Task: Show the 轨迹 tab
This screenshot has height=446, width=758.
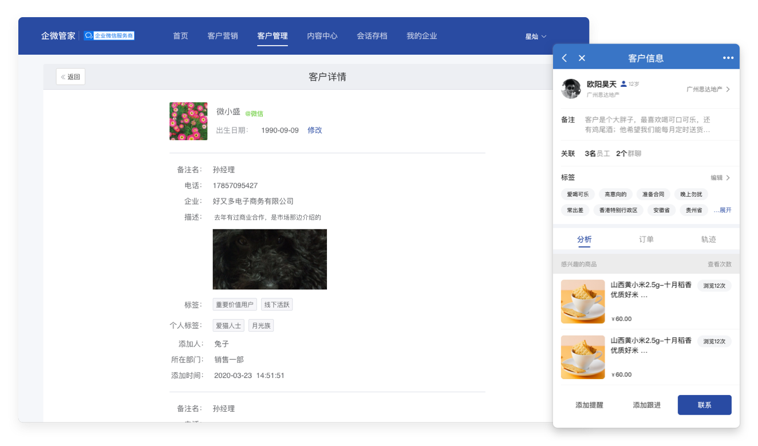Action: [709, 239]
